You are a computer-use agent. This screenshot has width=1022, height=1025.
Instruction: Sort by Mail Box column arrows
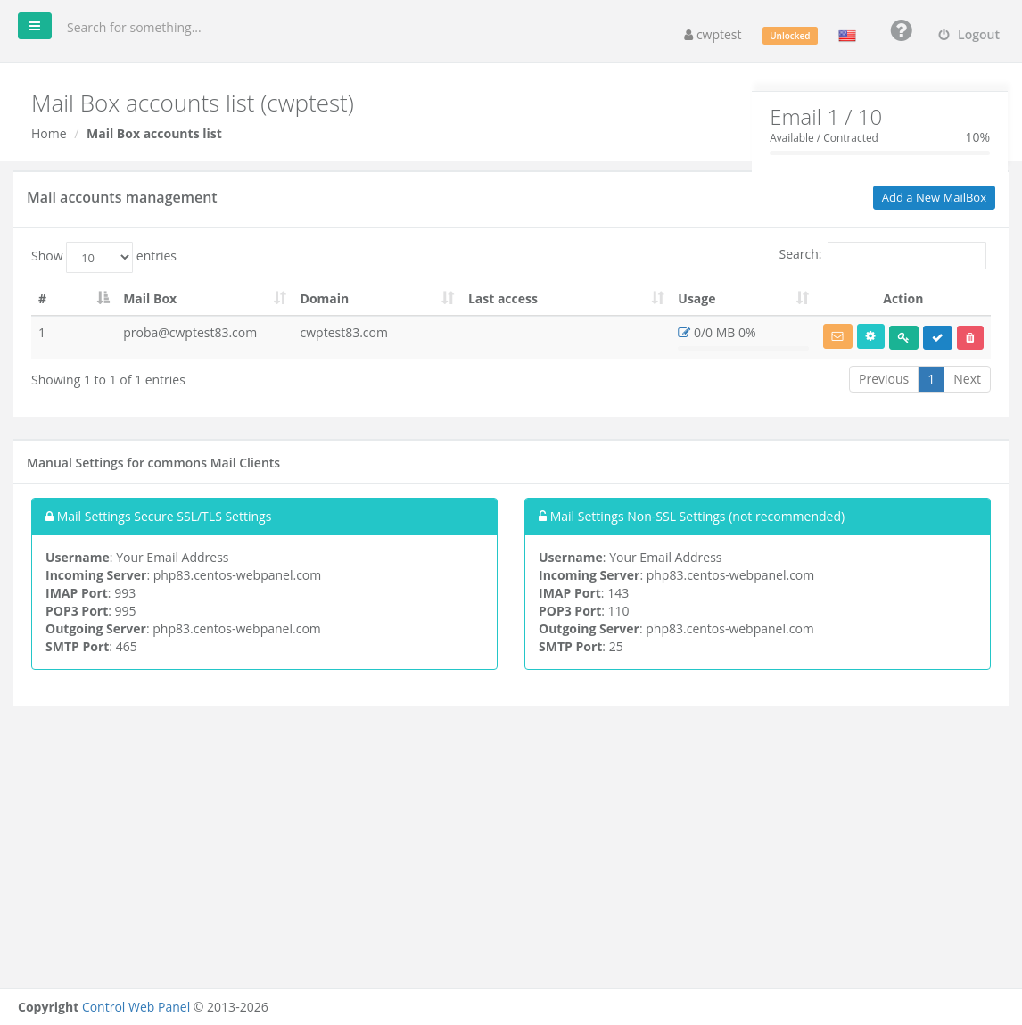click(280, 298)
